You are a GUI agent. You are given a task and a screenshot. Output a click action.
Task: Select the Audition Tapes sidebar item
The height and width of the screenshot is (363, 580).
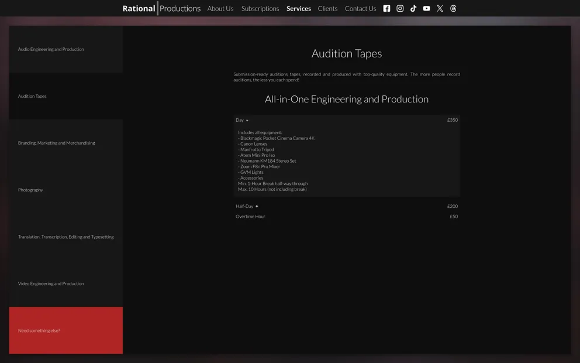tap(65, 96)
